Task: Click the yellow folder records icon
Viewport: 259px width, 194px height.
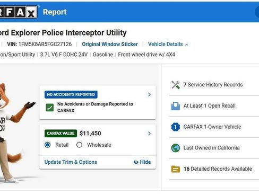Action: point(176,169)
